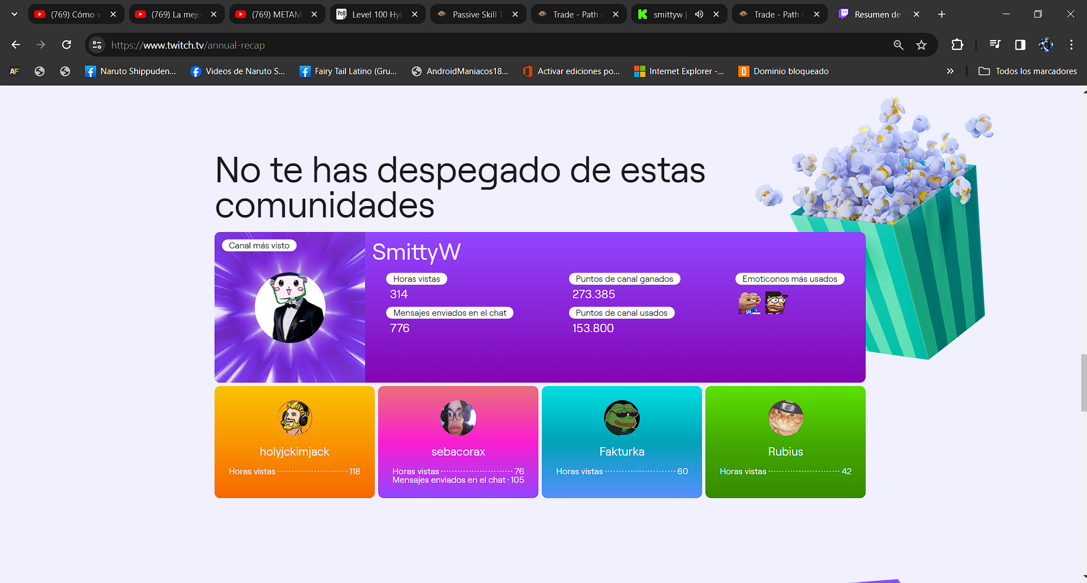Open the tab search chevron
This screenshot has height=583, width=1087.
(14, 14)
